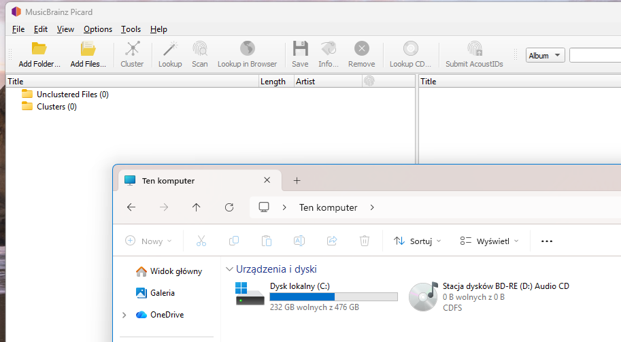
Task: Open a new Explorer tab with plus button
Action: coord(297,181)
